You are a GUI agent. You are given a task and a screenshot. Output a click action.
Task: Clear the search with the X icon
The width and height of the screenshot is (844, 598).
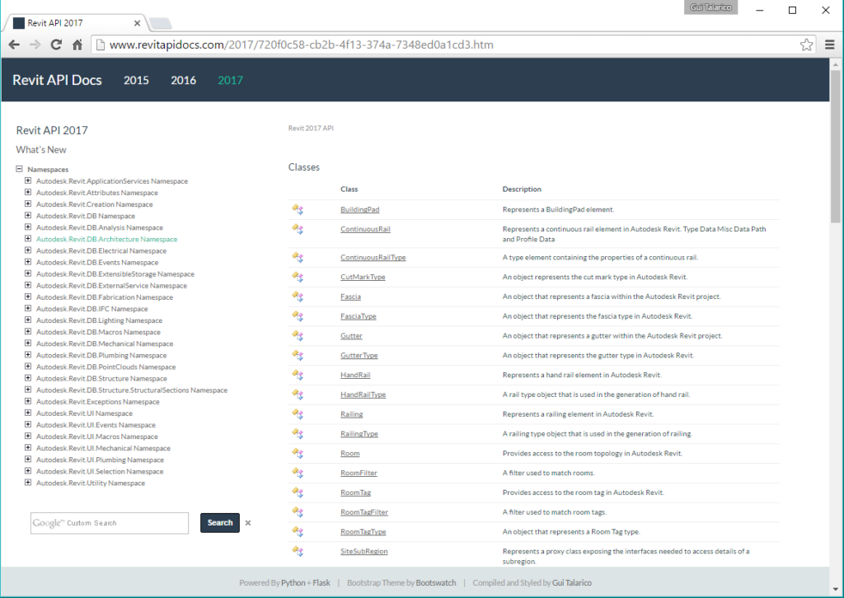point(247,523)
